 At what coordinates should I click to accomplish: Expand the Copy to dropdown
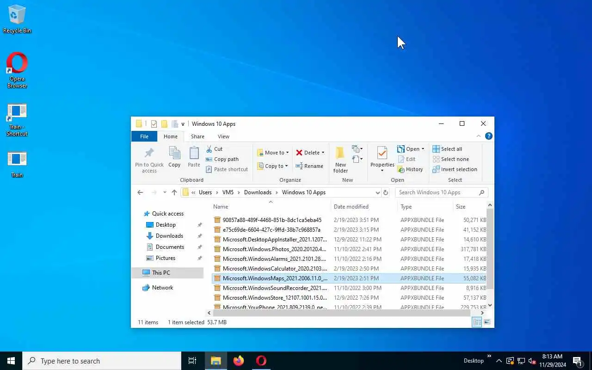286,166
